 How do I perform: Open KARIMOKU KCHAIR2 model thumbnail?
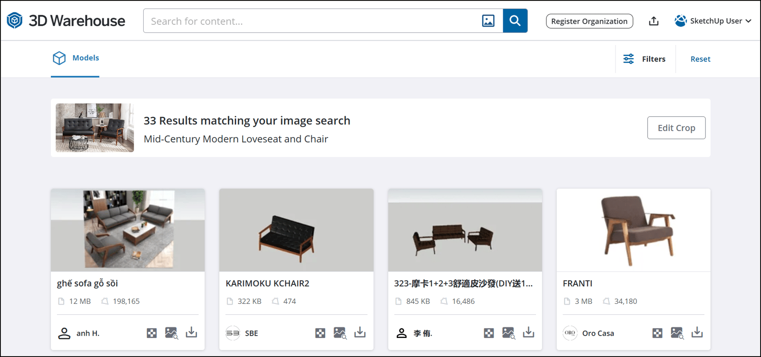[296, 230]
